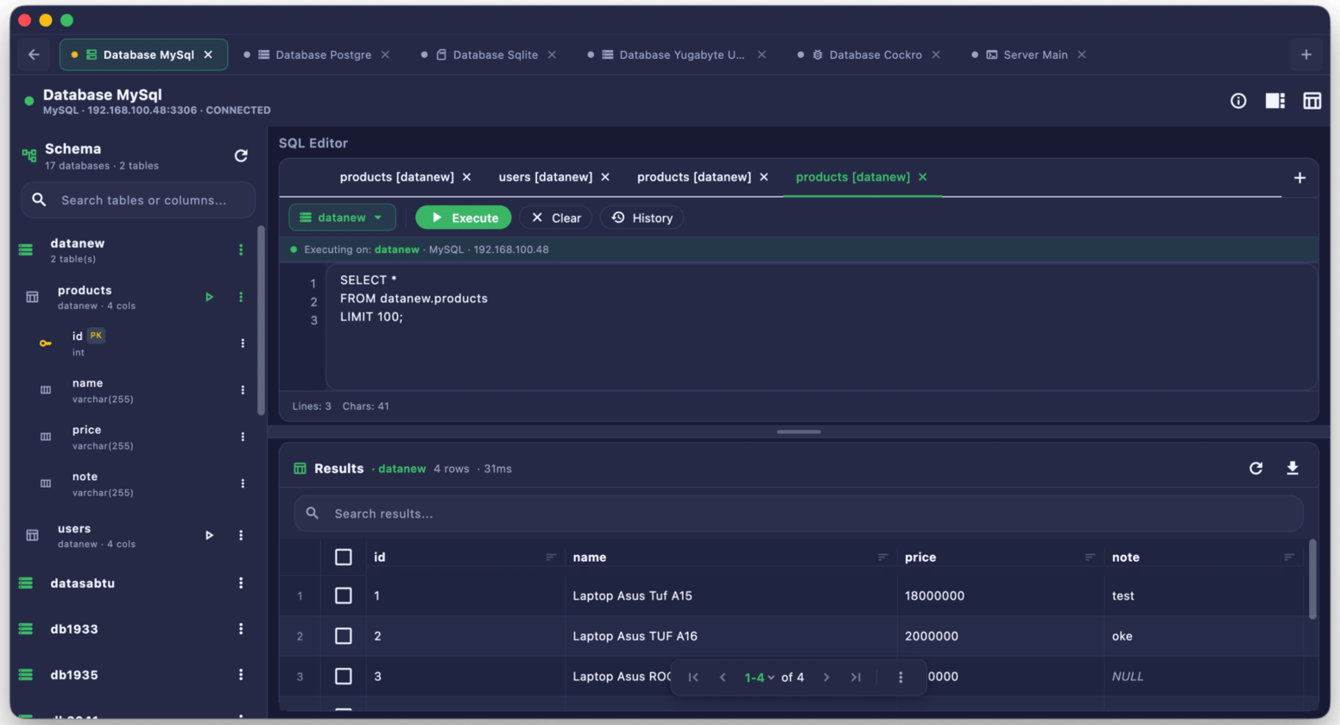Focus the Search results field
The image size is (1340, 725).
799,514
